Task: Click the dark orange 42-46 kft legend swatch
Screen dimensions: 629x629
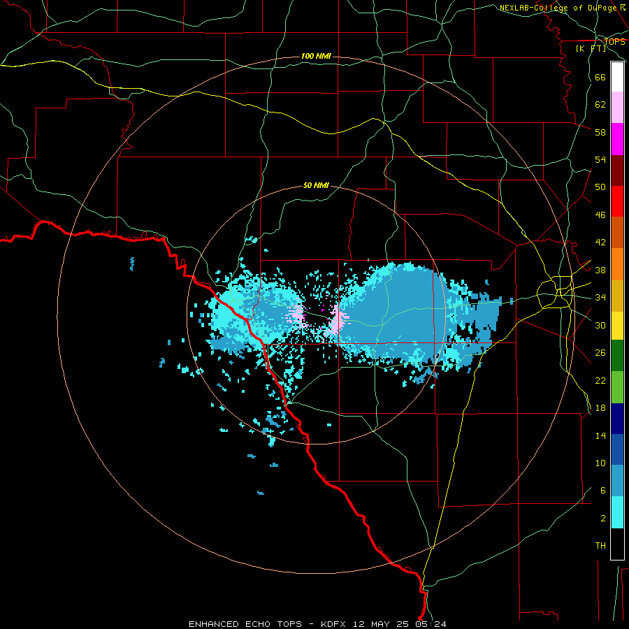Action: tap(617, 232)
